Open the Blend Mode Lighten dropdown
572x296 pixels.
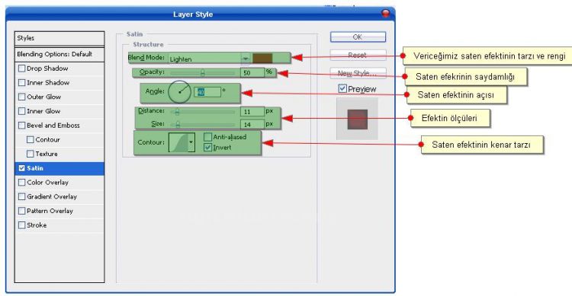(x=210, y=59)
